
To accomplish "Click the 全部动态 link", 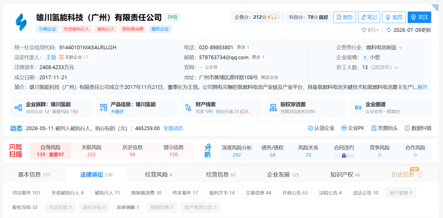I will 173,129.
